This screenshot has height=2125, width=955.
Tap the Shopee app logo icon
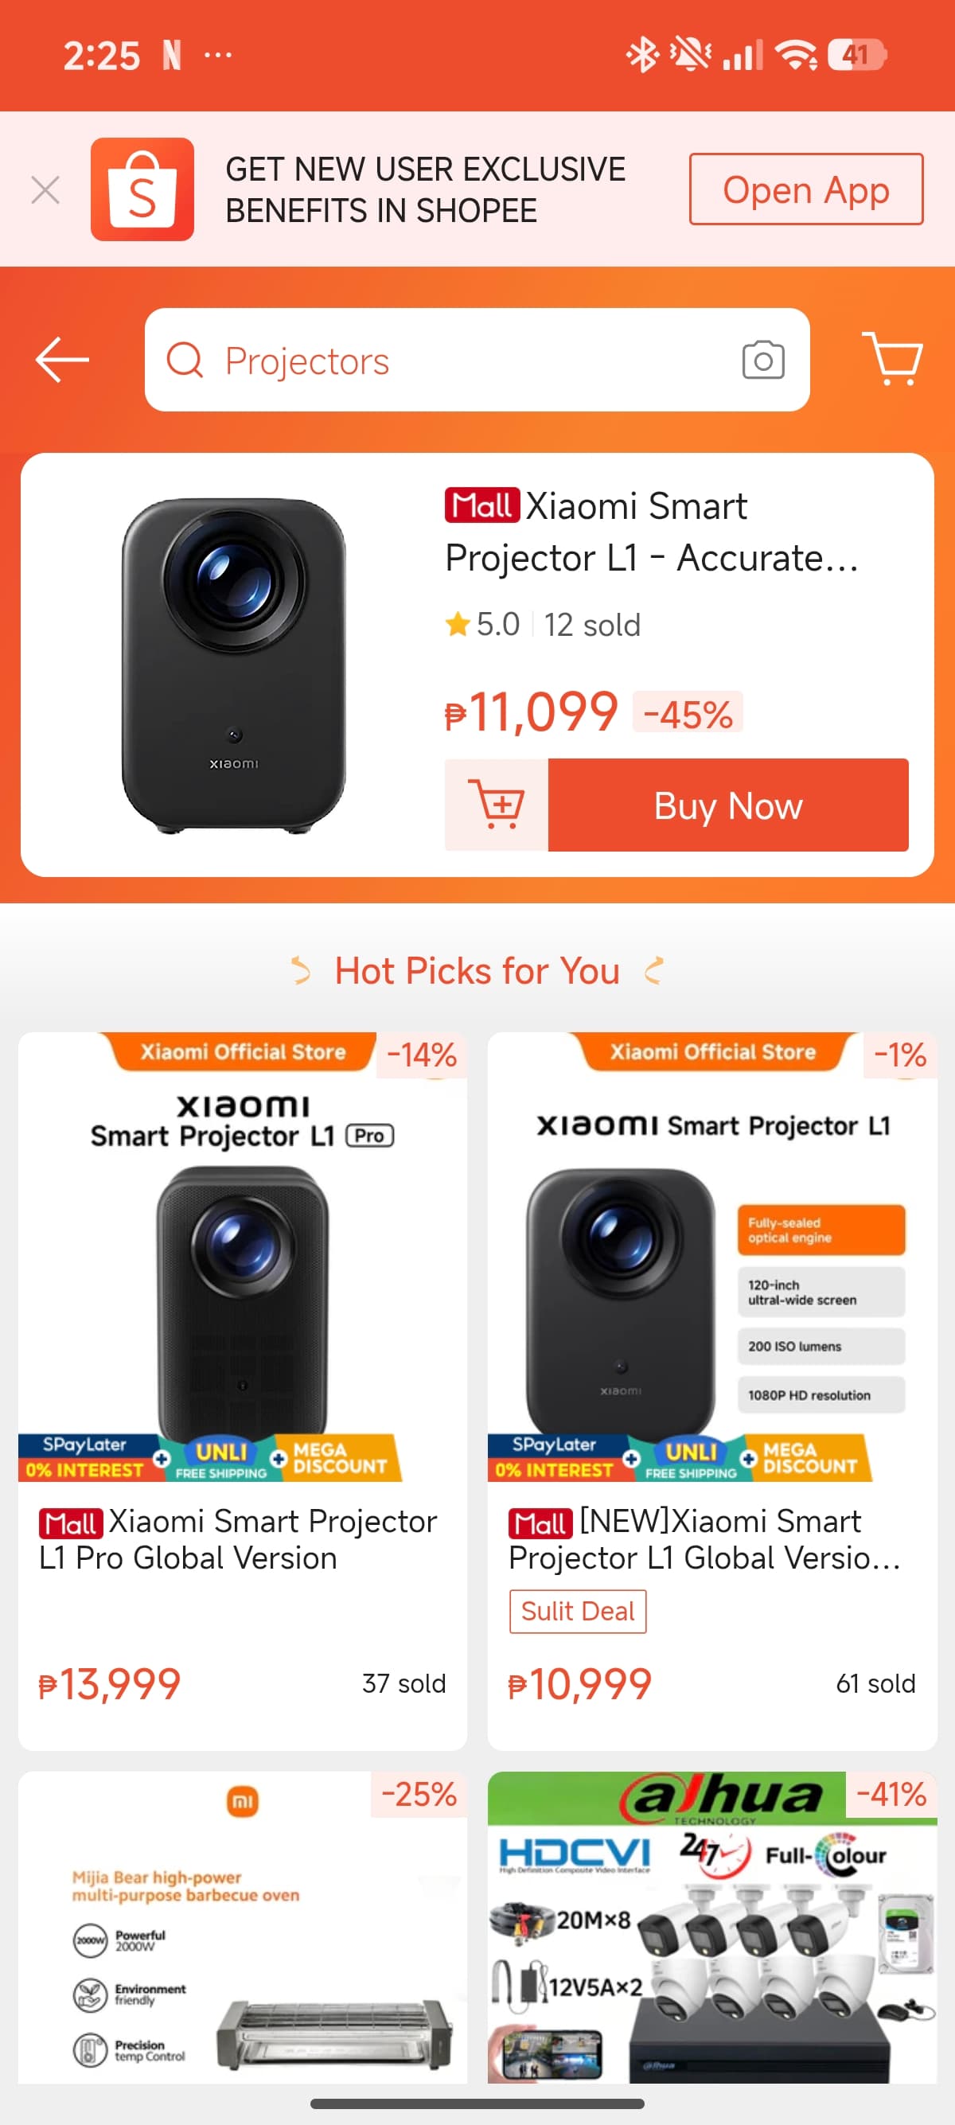coord(142,189)
